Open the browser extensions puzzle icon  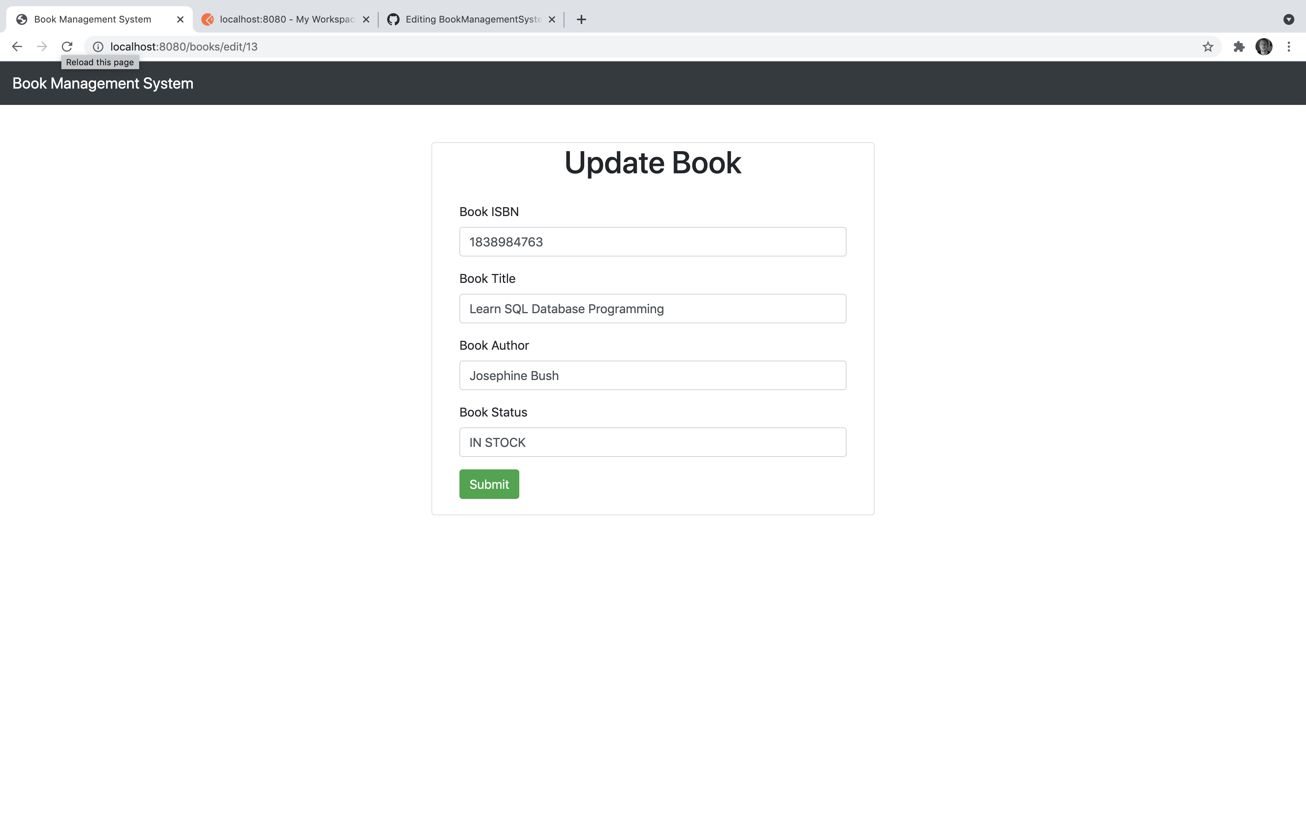point(1238,46)
